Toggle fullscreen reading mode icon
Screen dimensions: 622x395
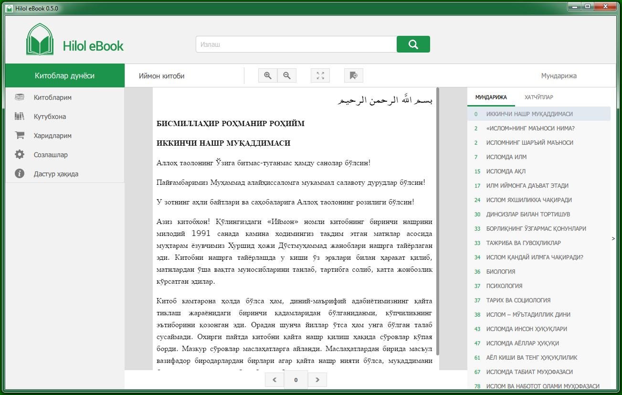tap(320, 75)
